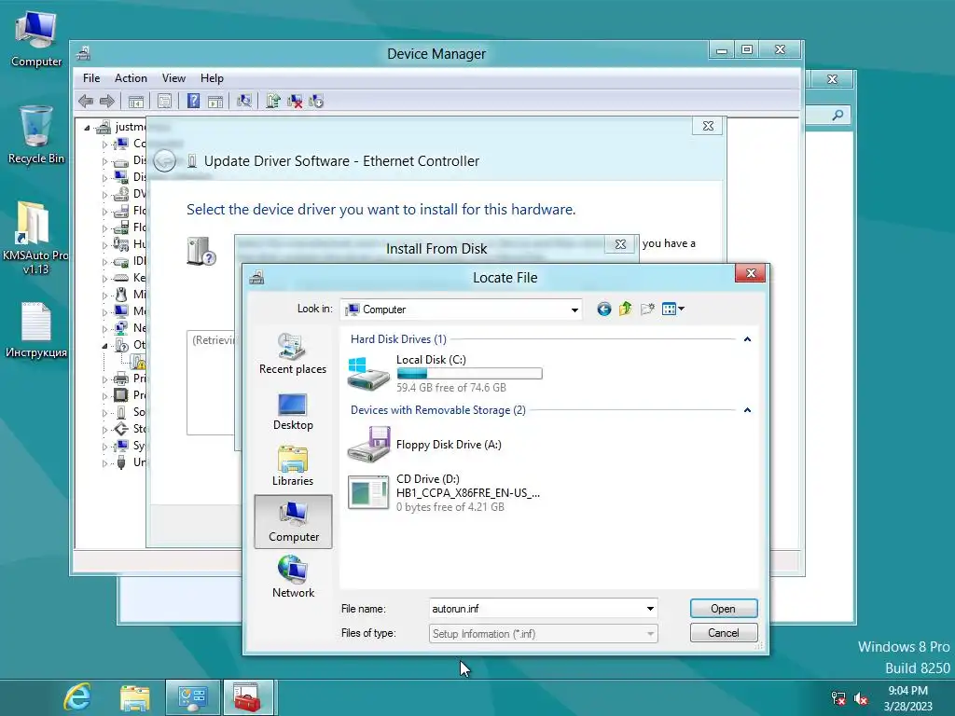Viewport: 955px width, 716px height.
Task: Click the Forward arrow in Device Manager toolbar
Action: [x=107, y=101]
